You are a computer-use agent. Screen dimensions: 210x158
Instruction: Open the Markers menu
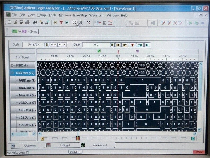[65, 15]
